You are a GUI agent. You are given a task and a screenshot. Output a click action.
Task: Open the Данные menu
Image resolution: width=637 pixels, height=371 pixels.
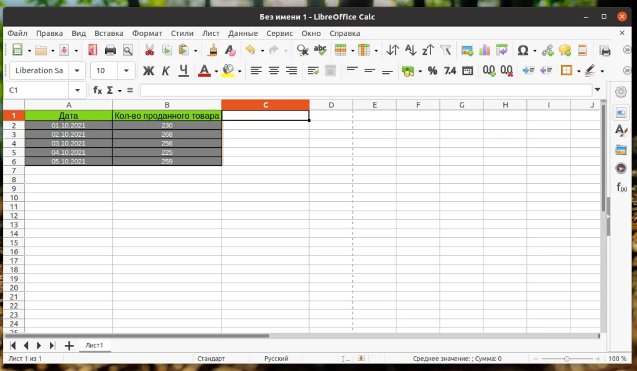243,33
